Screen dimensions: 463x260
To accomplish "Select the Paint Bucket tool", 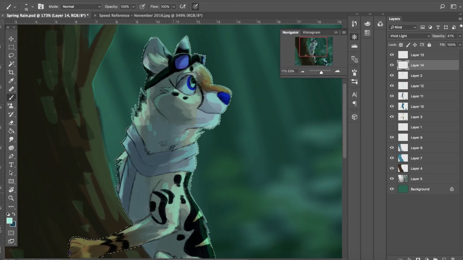I will tap(11, 131).
